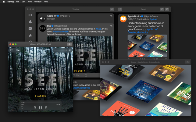Click copy icon in Tweet toolbar
The height and width of the screenshot is (122, 196).
pyautogui.click(x=167, y=9)
